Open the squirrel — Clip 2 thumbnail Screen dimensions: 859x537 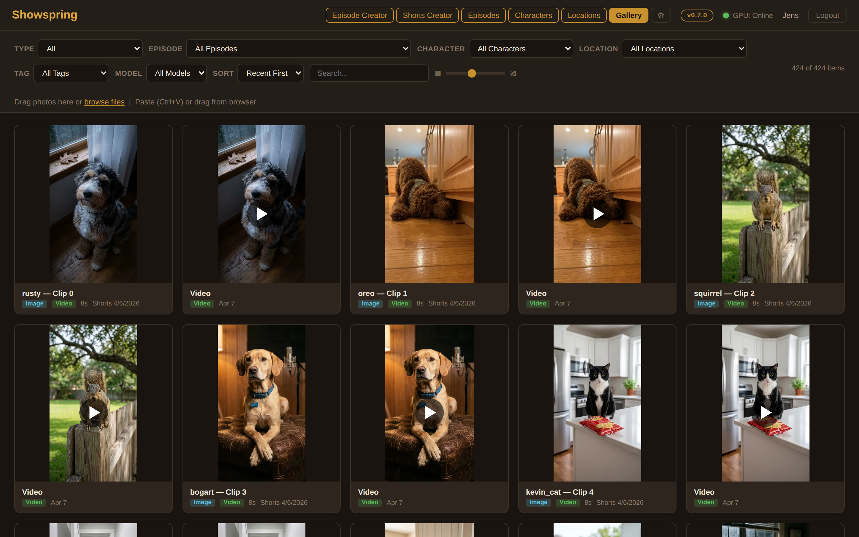(766, 204)
